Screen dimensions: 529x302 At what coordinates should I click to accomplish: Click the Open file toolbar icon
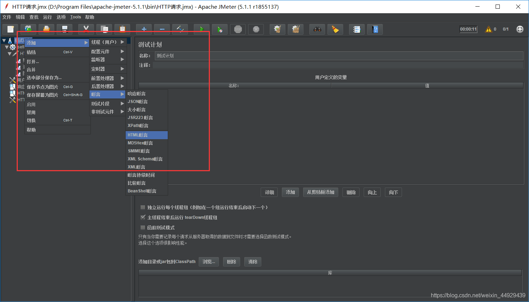coord(46,30)
